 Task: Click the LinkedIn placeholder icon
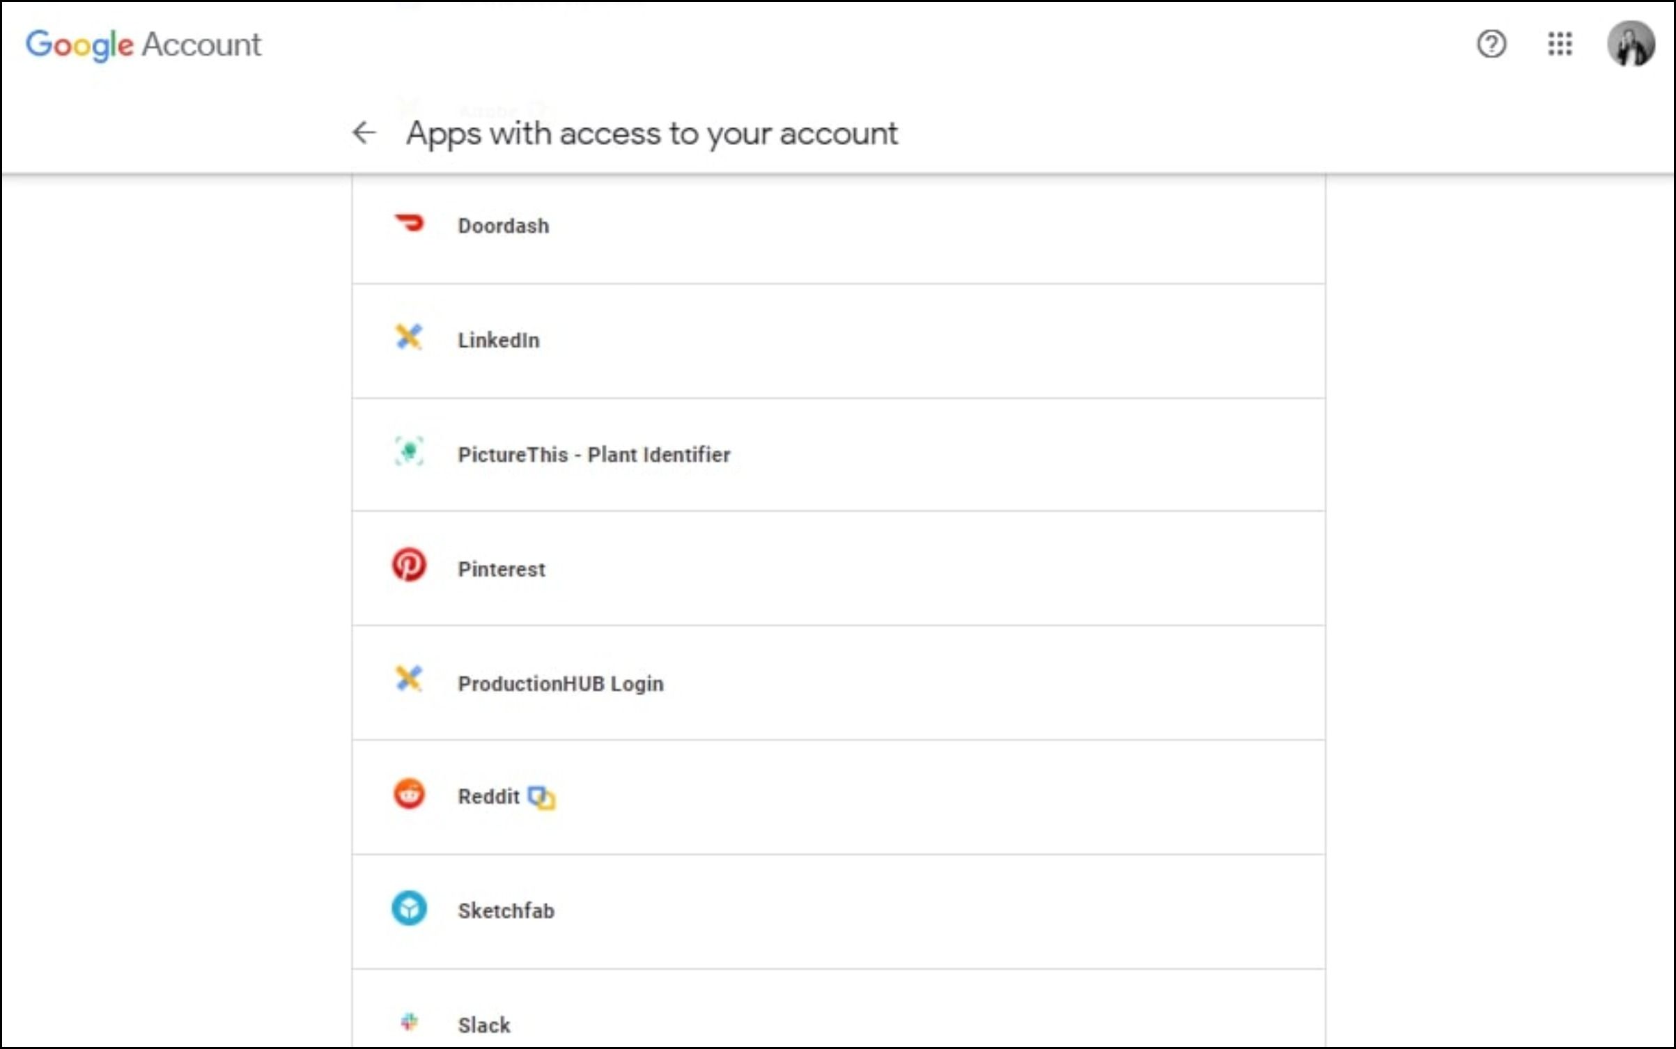(409, 337)
